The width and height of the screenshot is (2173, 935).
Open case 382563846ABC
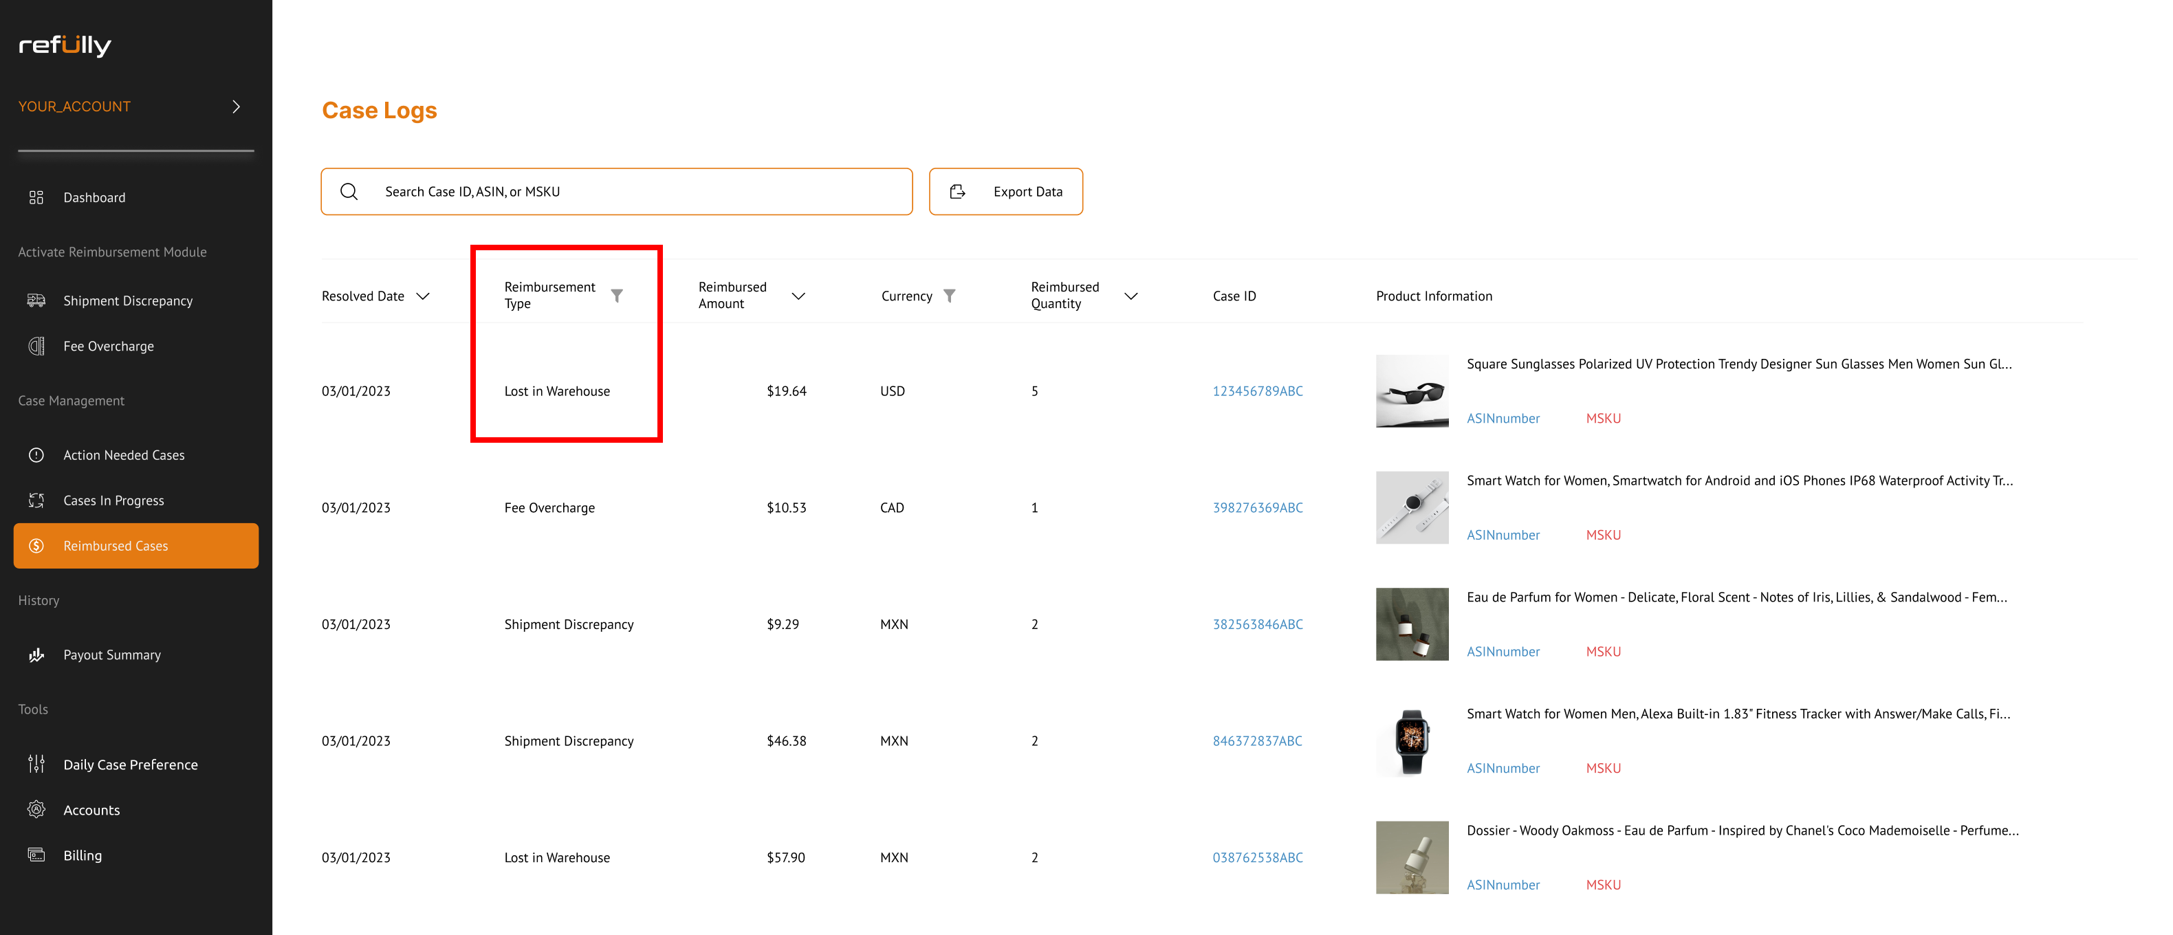(1258, 625)
